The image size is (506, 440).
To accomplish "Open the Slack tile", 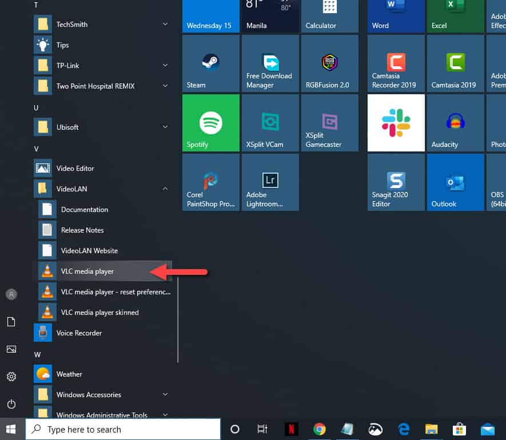I will (396, 123).
